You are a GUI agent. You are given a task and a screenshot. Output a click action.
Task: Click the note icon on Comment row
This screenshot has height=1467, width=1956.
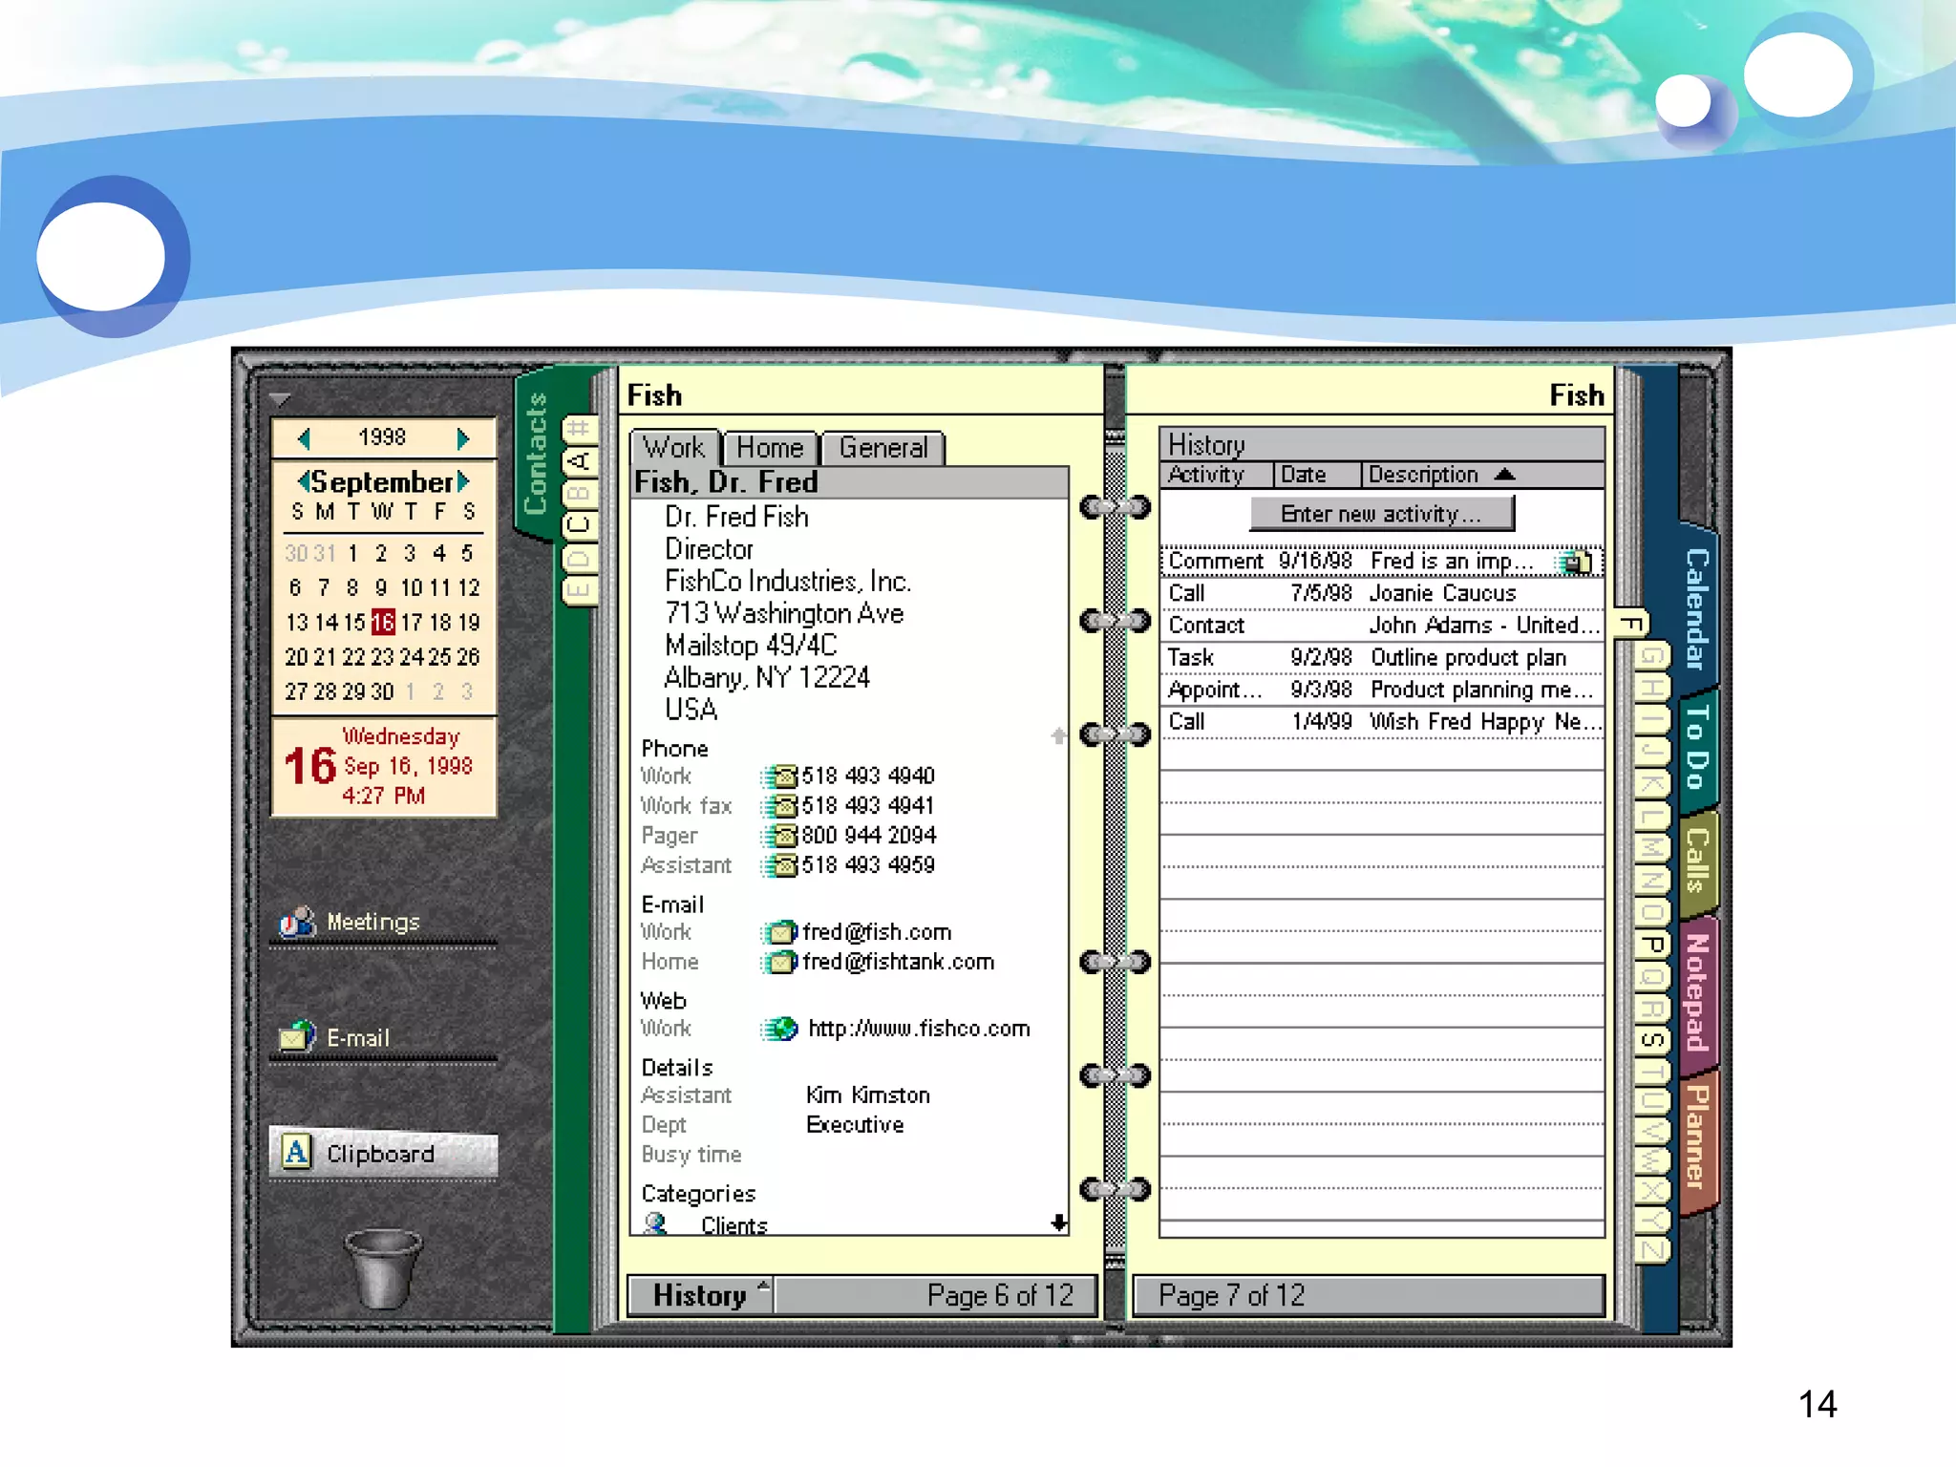[1577, 562]
